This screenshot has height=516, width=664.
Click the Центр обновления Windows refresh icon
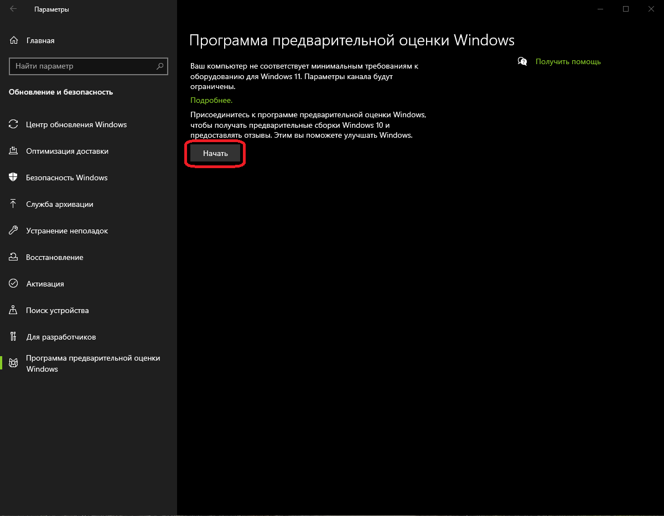[x=14, y=124]
